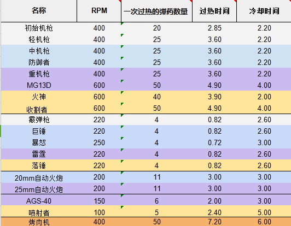Screen dimensions: 291x226
Task: Click RPM value 600 in 火神 row
Action: point(99,97)
